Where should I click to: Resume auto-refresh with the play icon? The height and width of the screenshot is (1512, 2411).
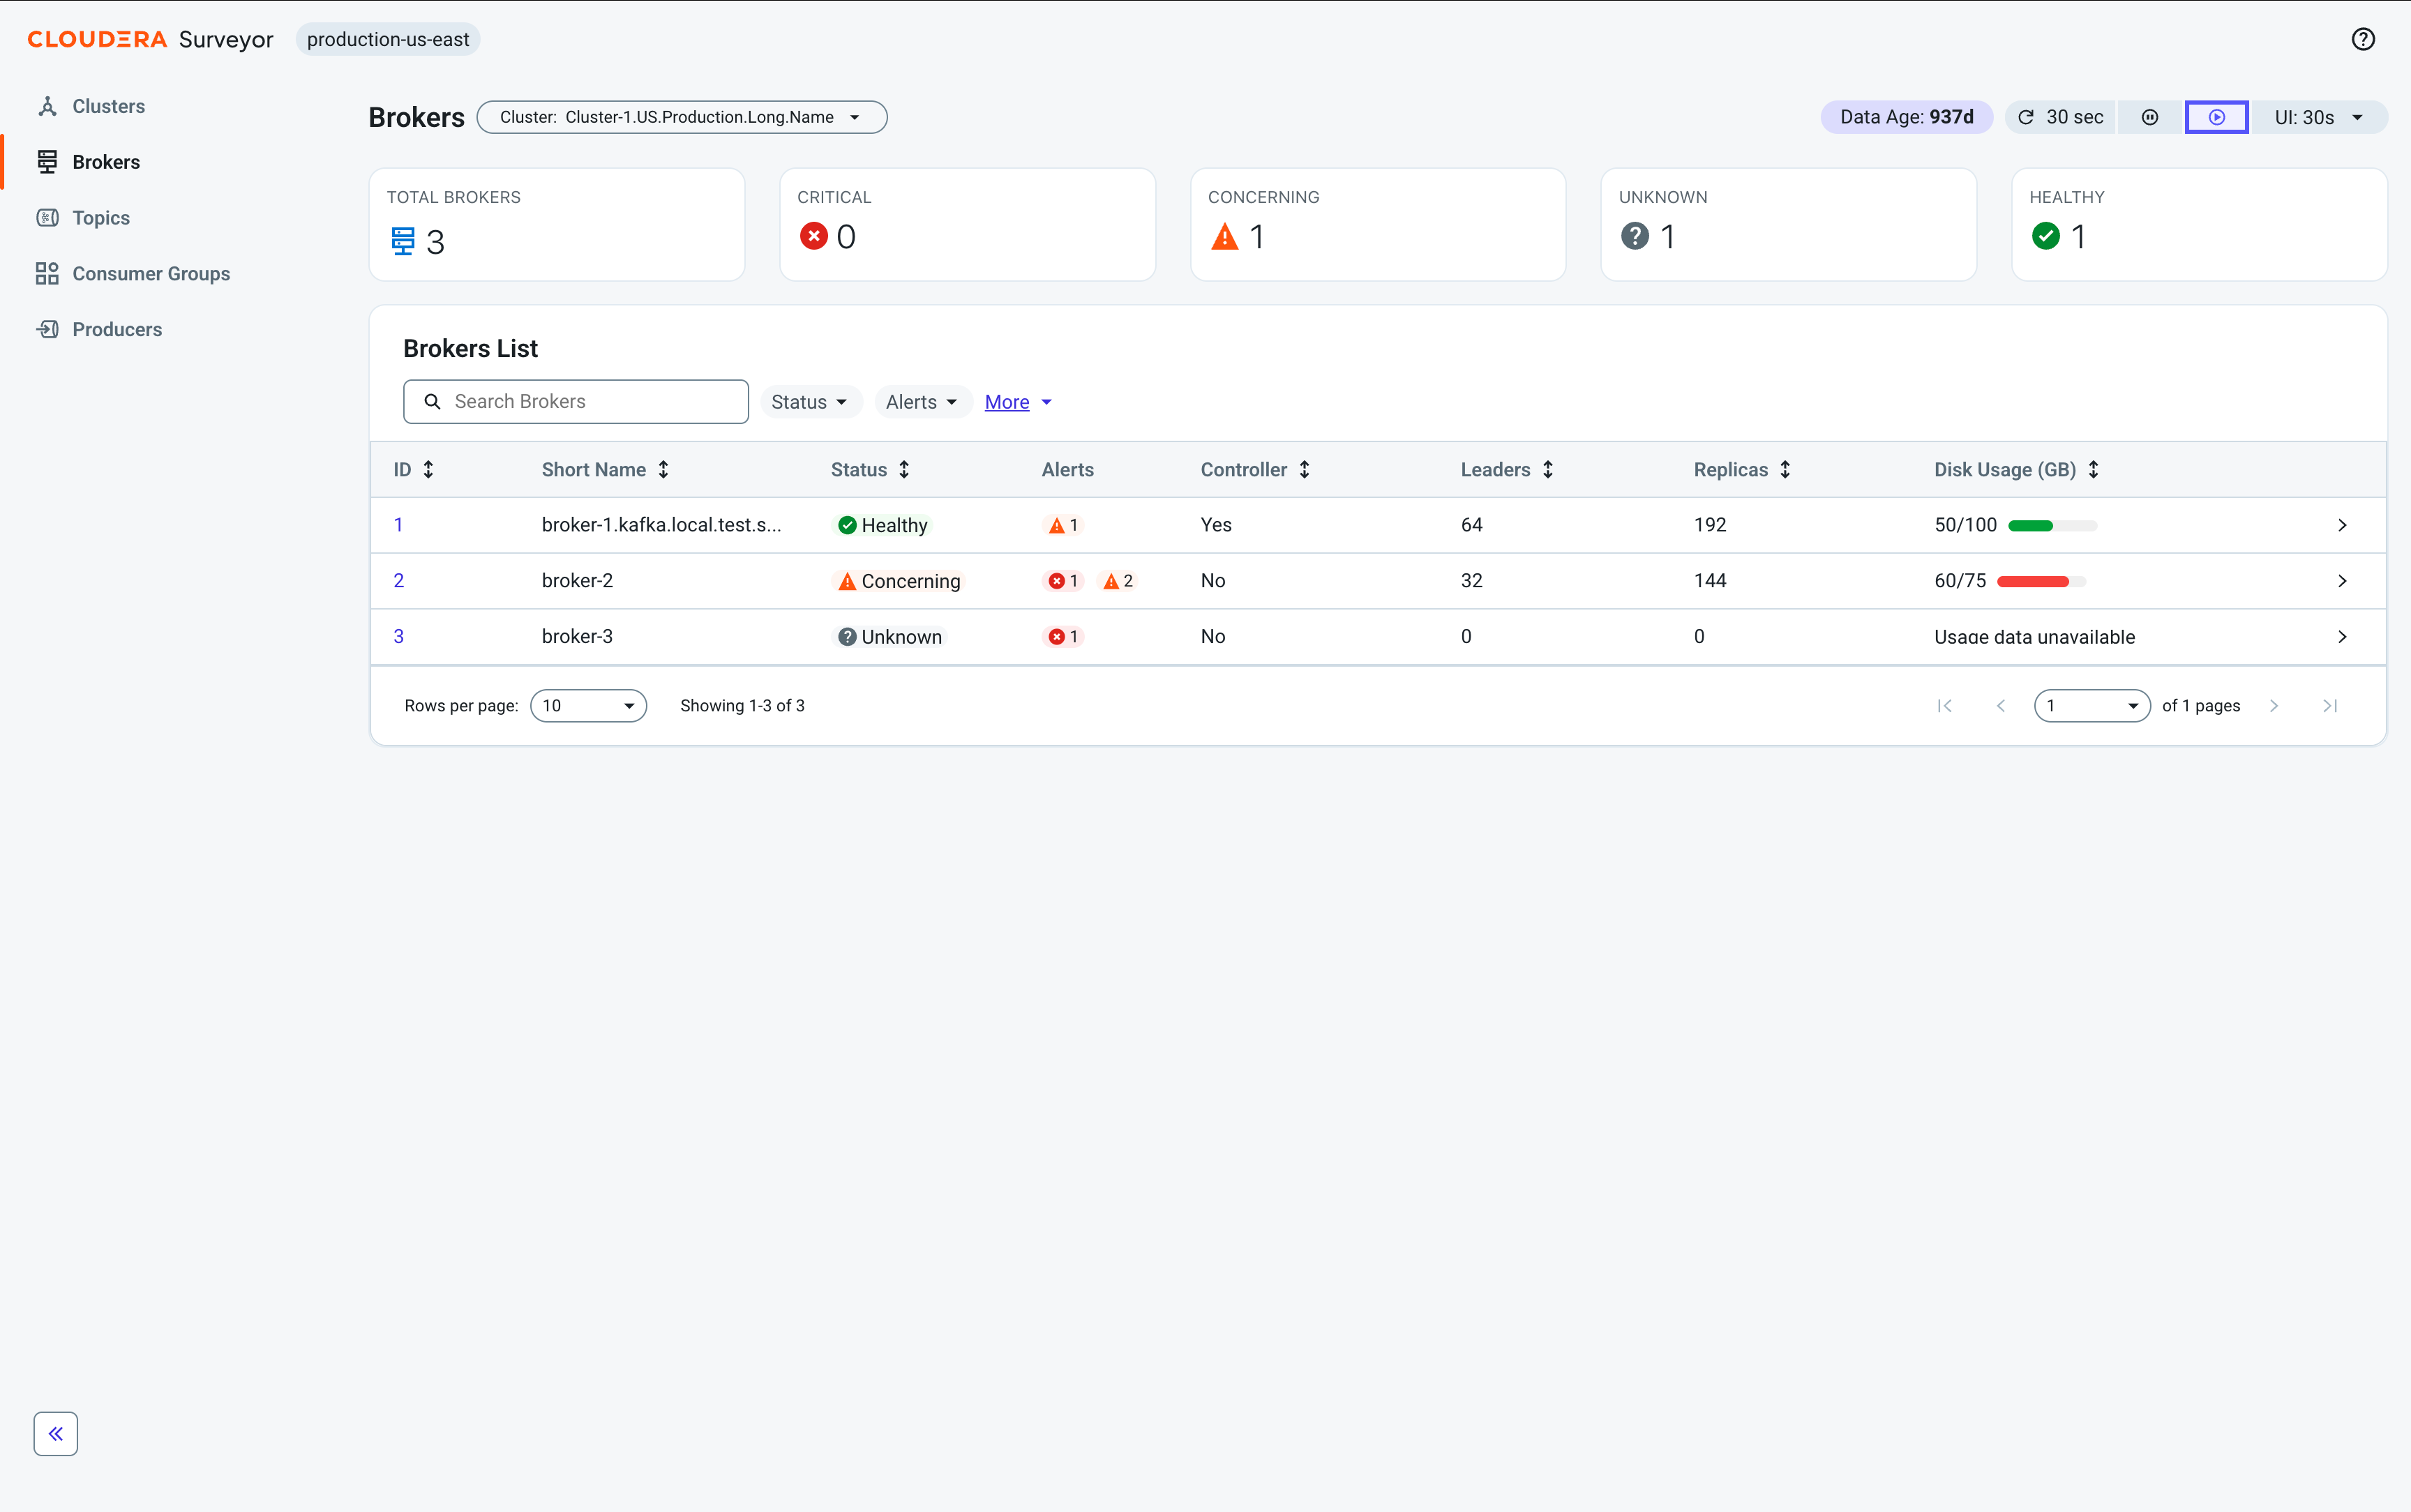click(x=2216, y=117)
